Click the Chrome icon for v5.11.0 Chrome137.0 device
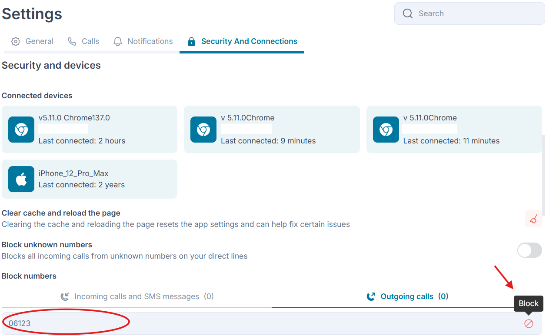The height and width of the screenshot is (336, 546). tap(21, 130)
